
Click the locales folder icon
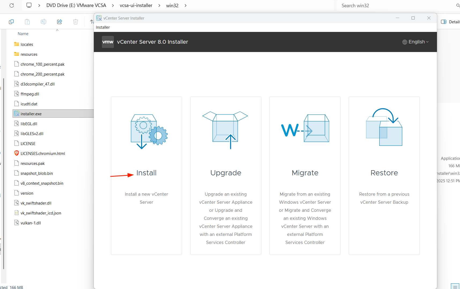[17, 44]
